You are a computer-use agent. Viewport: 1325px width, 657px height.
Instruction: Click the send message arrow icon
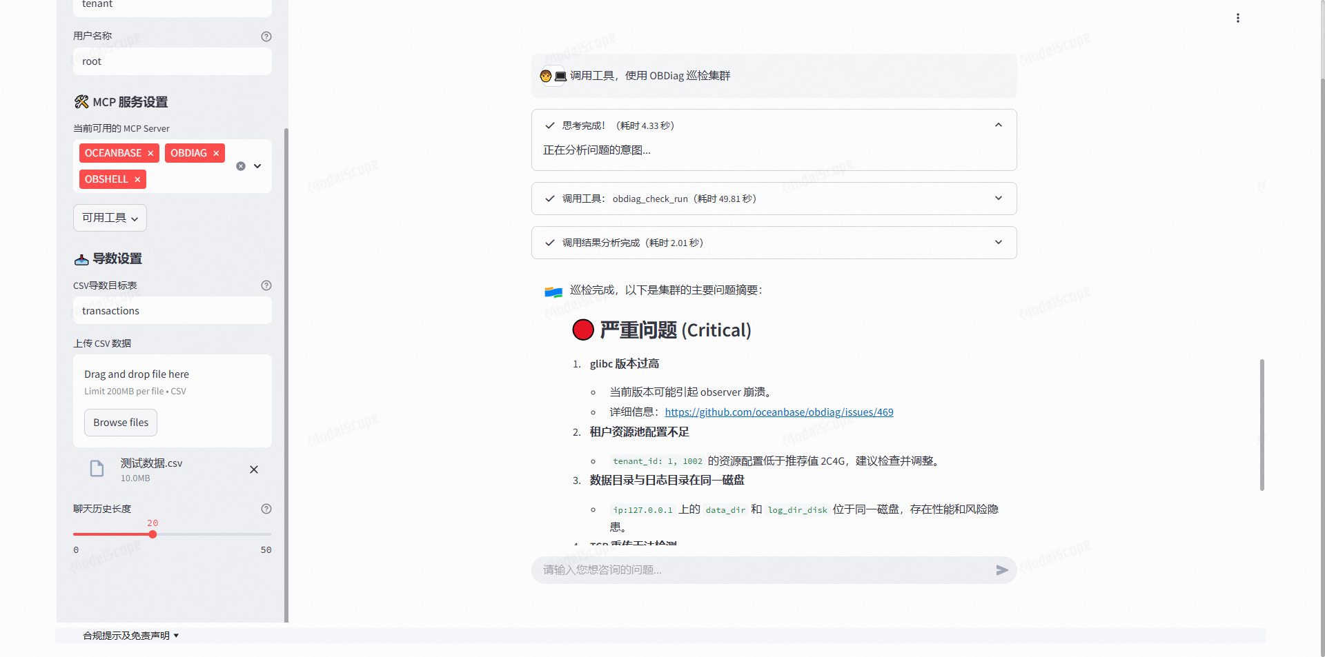point(1002,570)
